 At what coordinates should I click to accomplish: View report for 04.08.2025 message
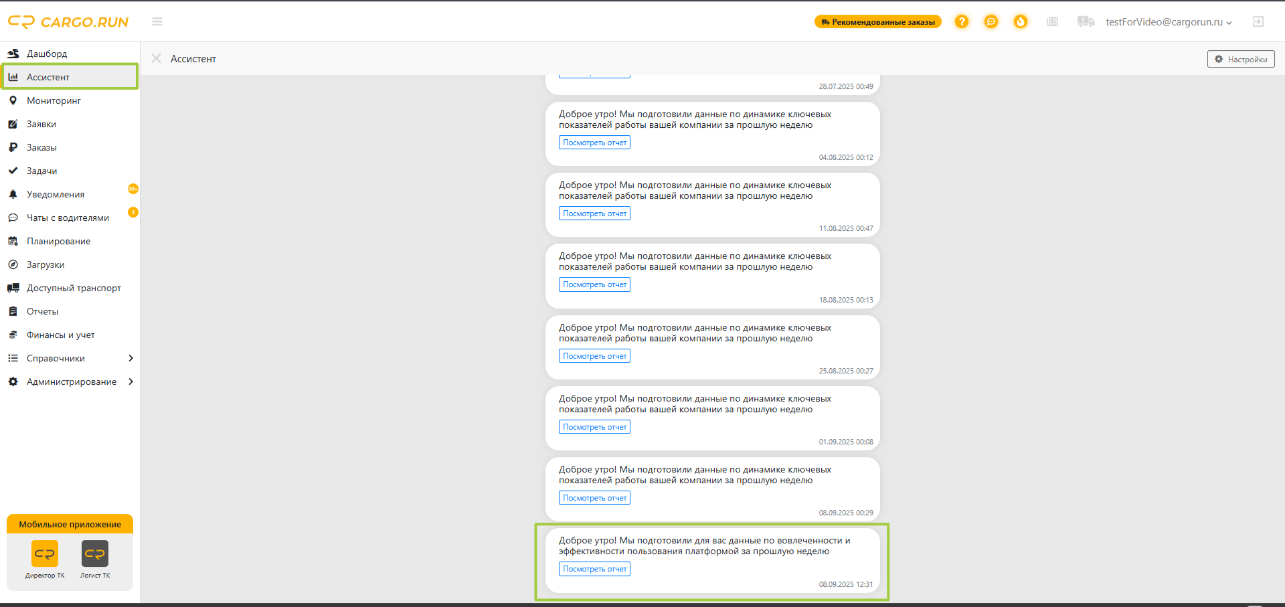coord(594,143)
